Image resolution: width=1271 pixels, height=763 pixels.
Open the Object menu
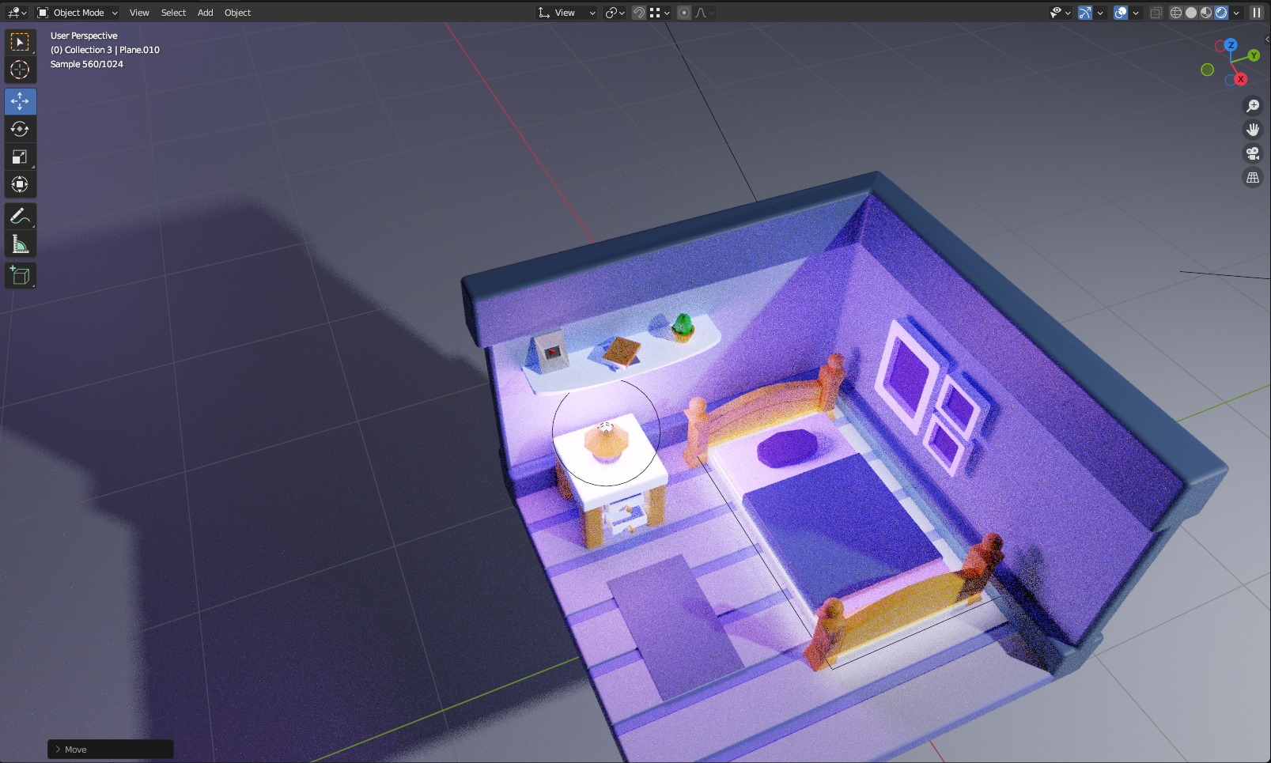pyautogui.click(x=237, y=13)
